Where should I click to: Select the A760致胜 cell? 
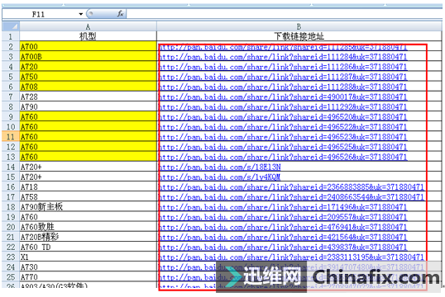88,227
